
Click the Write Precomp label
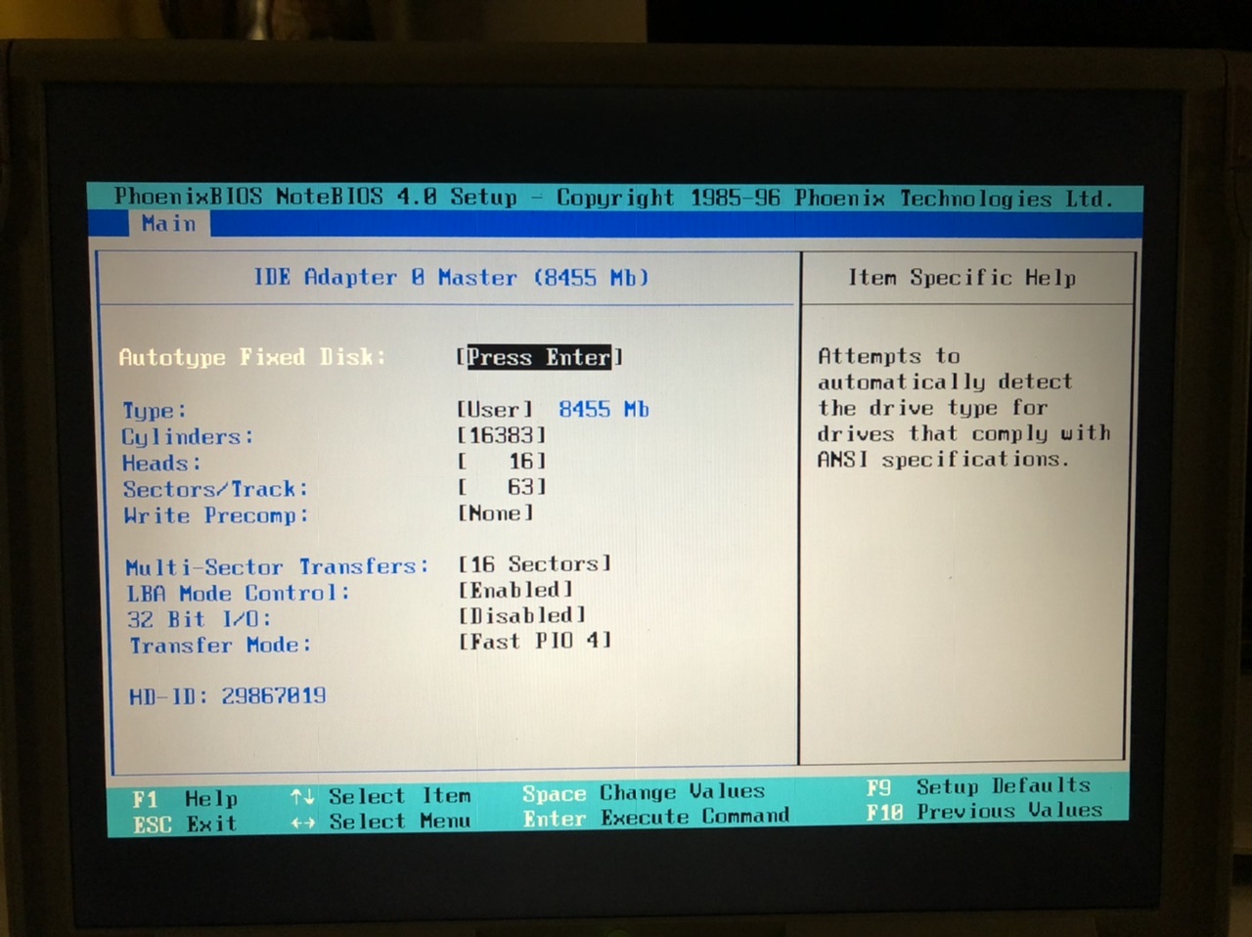click(x=215, y=515)
